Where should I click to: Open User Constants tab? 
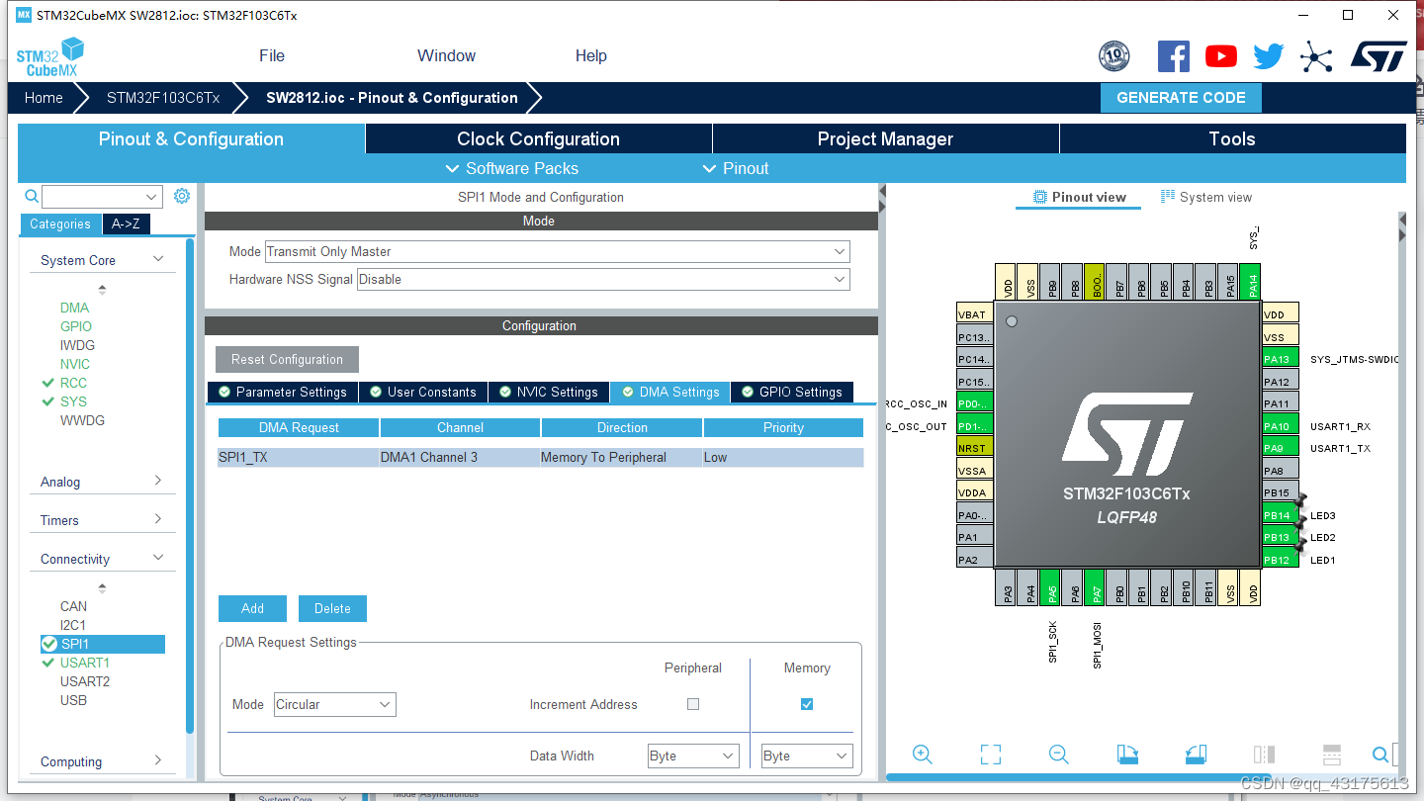click(423, 392)
